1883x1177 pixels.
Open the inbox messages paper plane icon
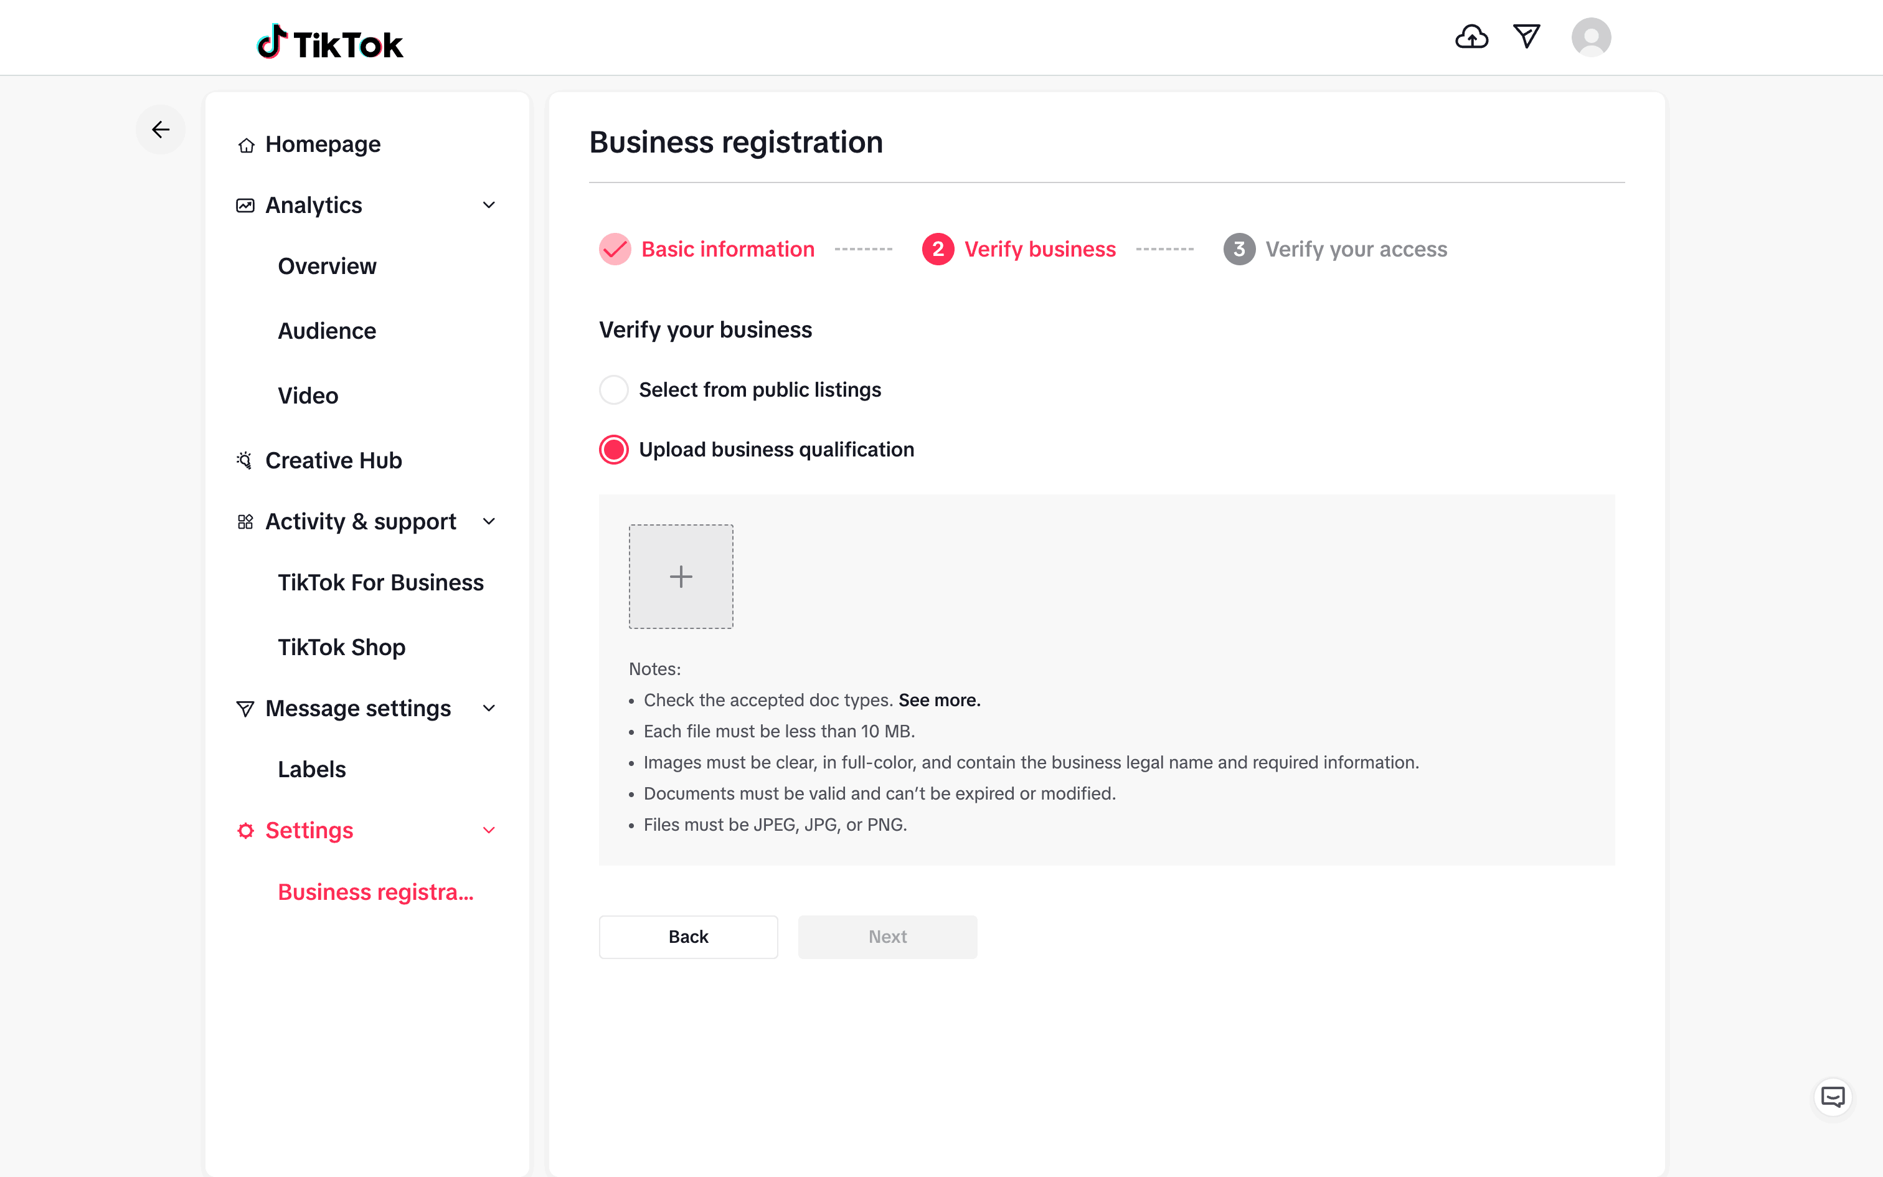point(1526,37)
